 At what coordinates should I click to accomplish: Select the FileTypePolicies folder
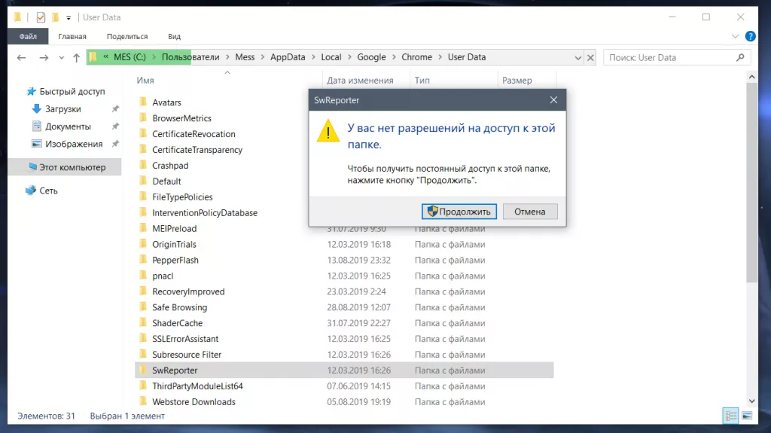pyautogui.click(x=182, y=197)
